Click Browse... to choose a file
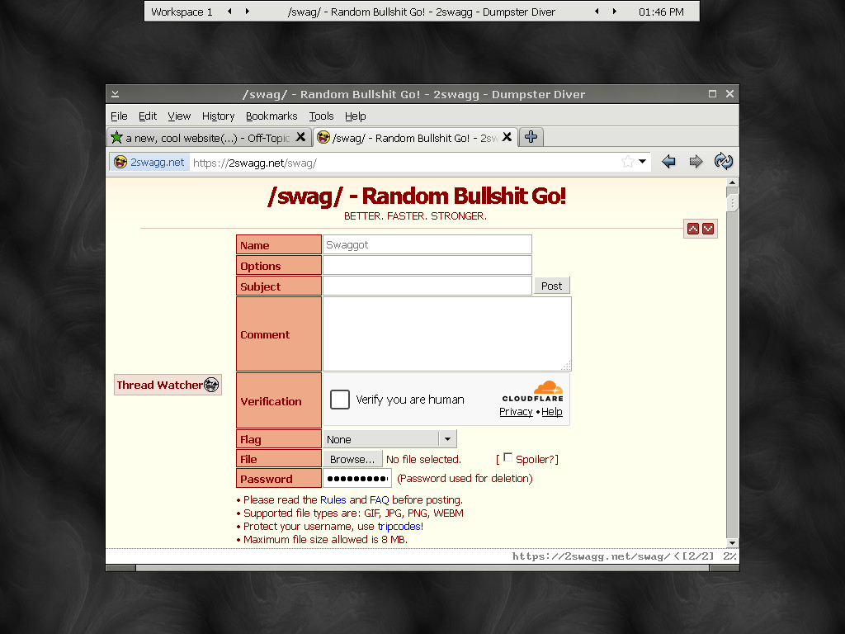Screen dimensions: 845x634 pos(352,459)
